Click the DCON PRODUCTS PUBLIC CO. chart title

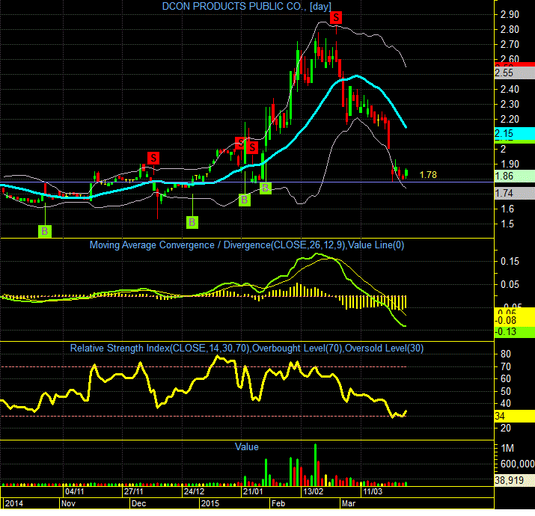[247, 7]
